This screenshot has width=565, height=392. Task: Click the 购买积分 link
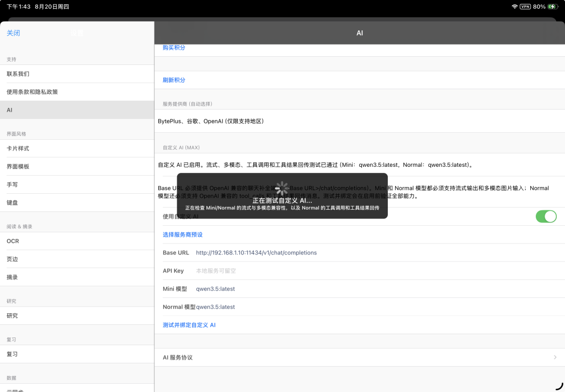pyautogui.click(x=174, y=47)
